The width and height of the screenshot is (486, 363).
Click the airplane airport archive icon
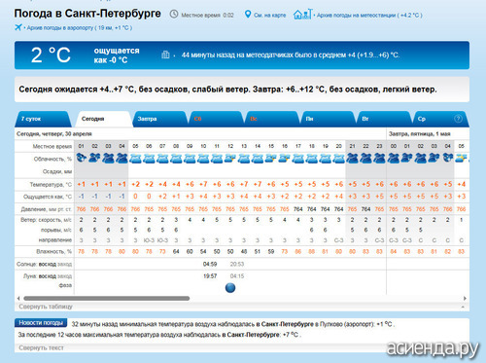point(18,27)
